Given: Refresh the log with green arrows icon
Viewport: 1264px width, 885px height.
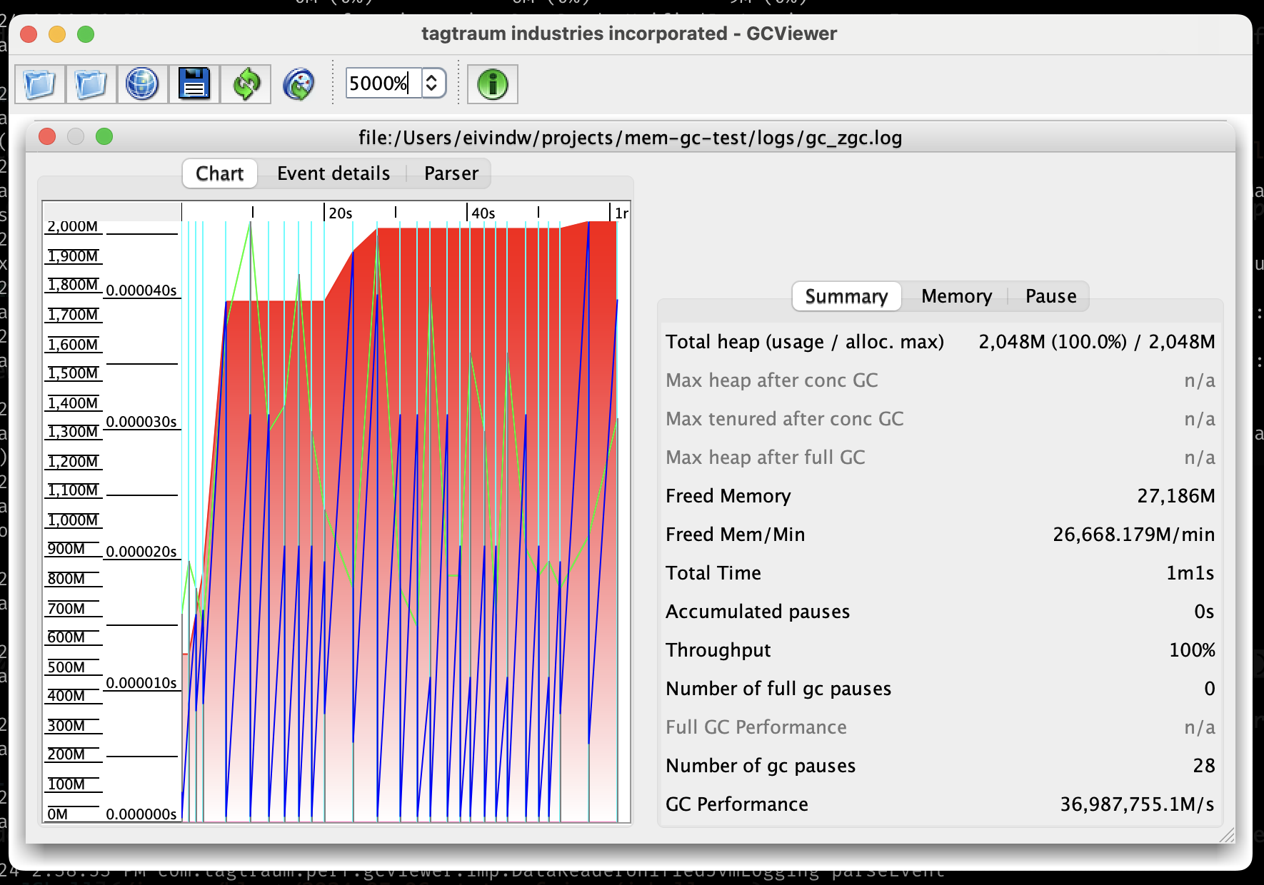Looking at the screenshot, I should [246, 84].
